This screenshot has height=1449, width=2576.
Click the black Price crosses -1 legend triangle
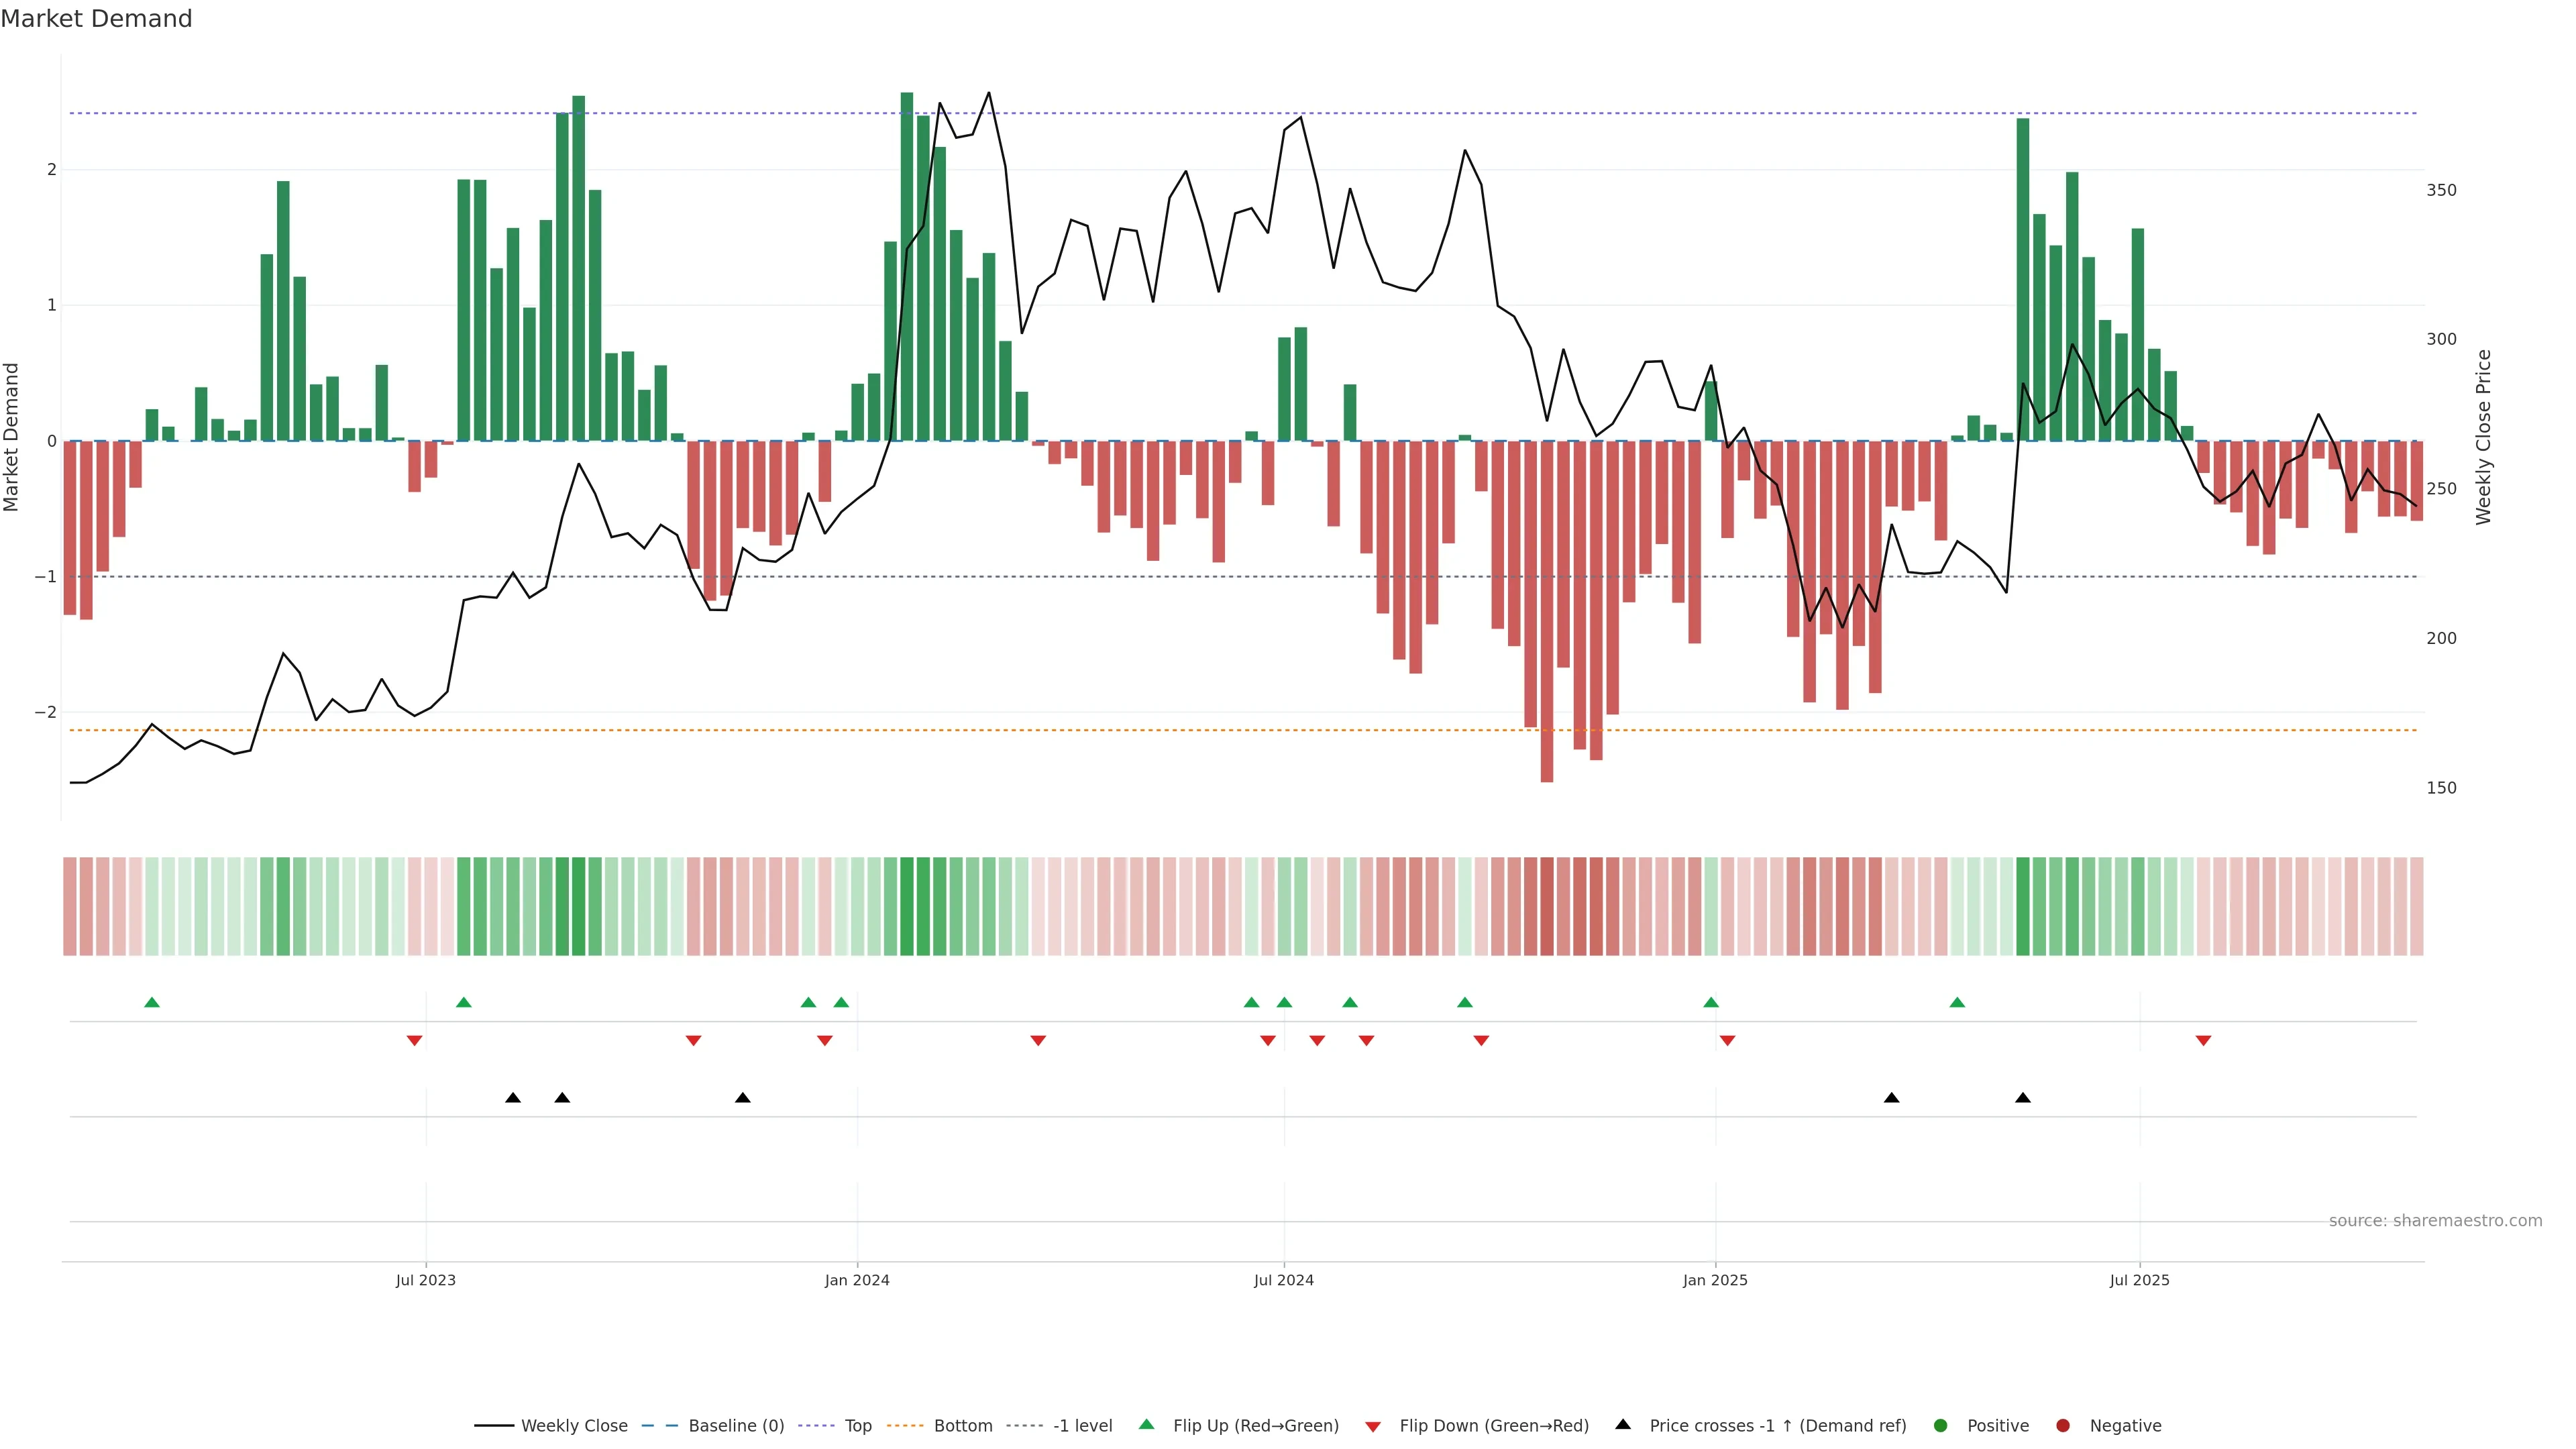point(1623,1425)
